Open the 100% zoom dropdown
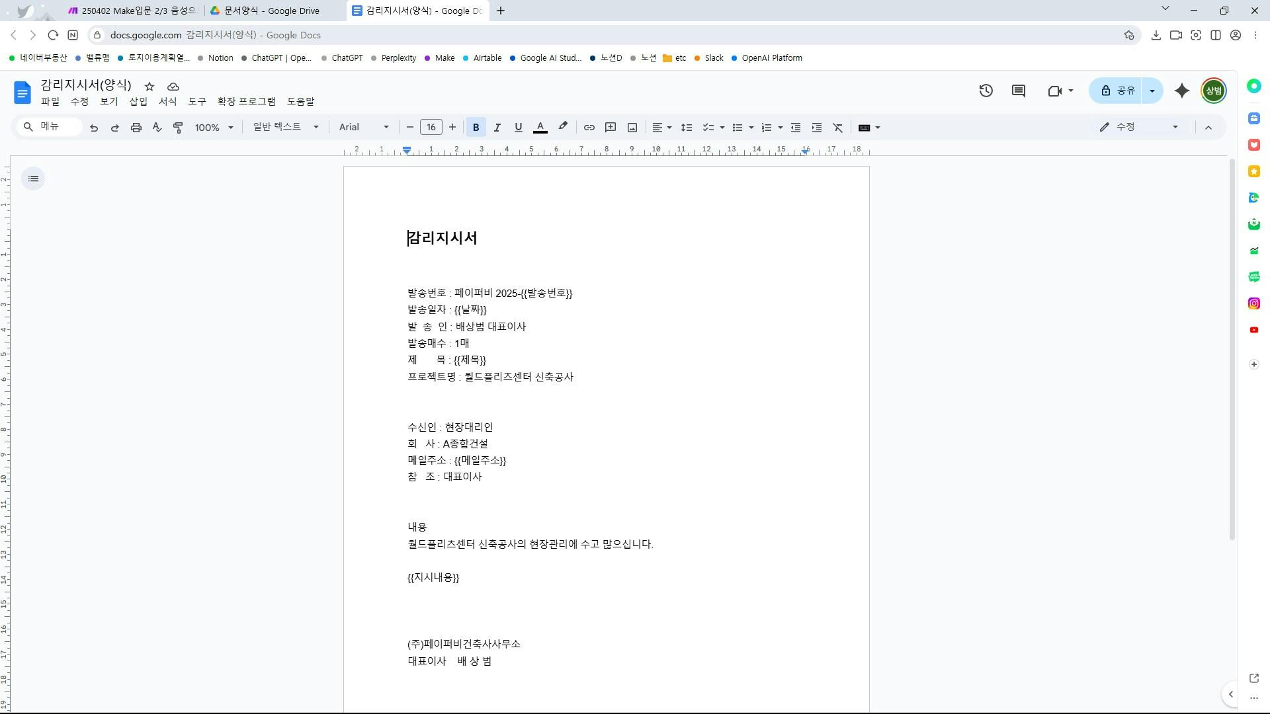The height and width of the screenshot is (714, 1270). (x=214, y=128)
